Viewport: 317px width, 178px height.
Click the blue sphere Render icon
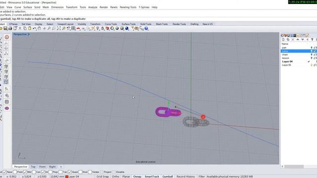[127, 29]
